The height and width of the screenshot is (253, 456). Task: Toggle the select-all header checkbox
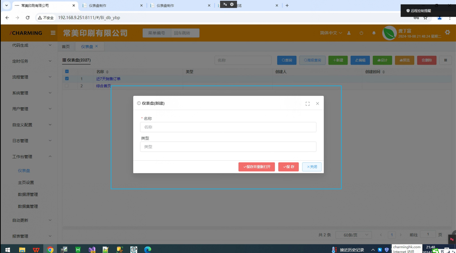67,71
